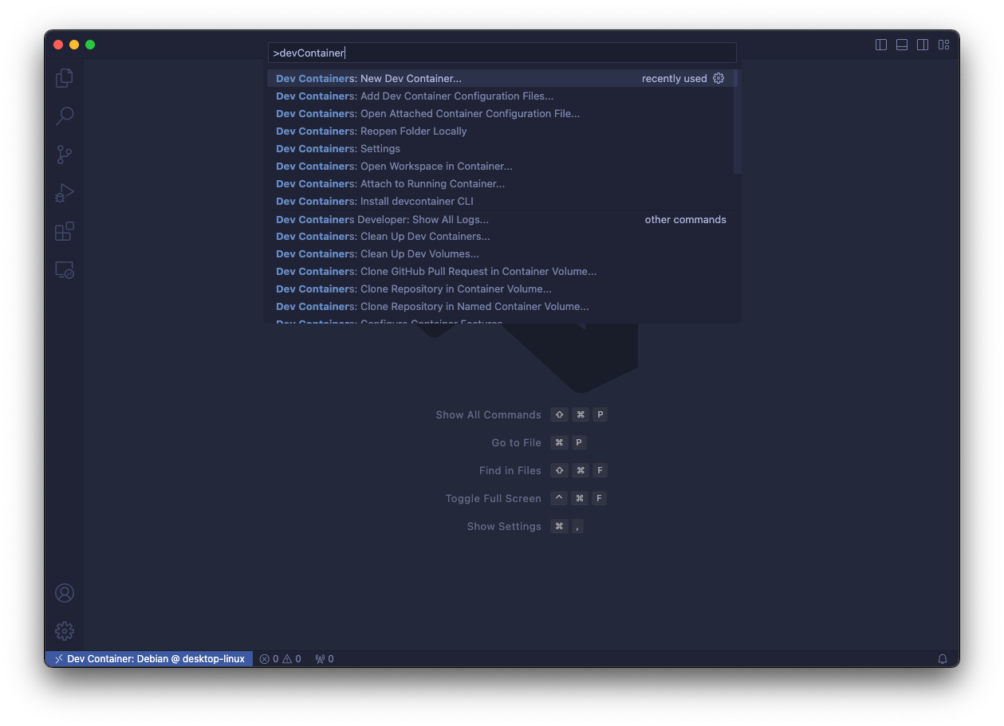Click the errors and warnings count indicator
Image resolution: width=1004 pixels, height=726 pixels.
[x=281, y=659]
